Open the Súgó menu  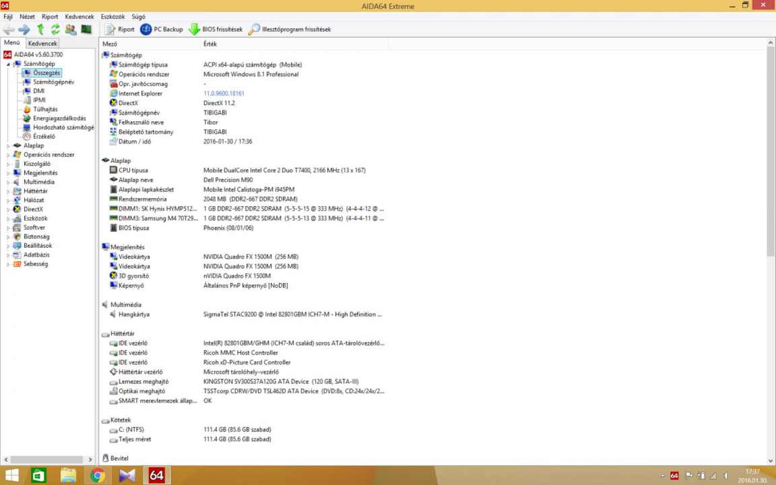tap(139, 16)
